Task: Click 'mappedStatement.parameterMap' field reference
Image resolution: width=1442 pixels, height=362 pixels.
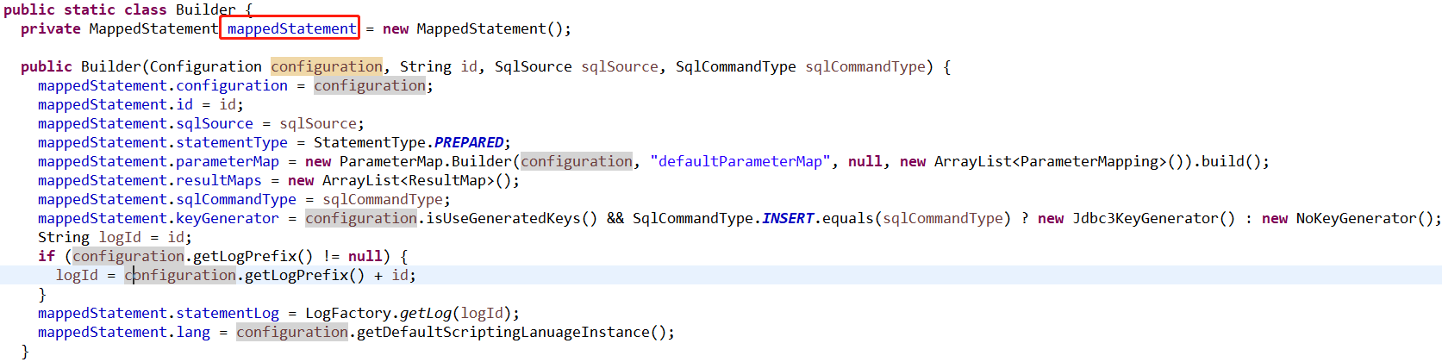Action: click(x=159, y=161)
